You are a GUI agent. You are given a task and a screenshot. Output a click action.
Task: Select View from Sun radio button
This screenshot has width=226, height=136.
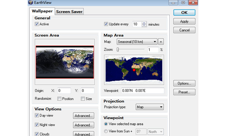click(106, 132)
